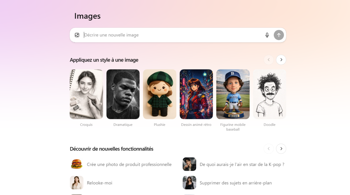Expand more styles with the right chevron
This screenshot has height=195, width=350.
click(x=281, y=60)
